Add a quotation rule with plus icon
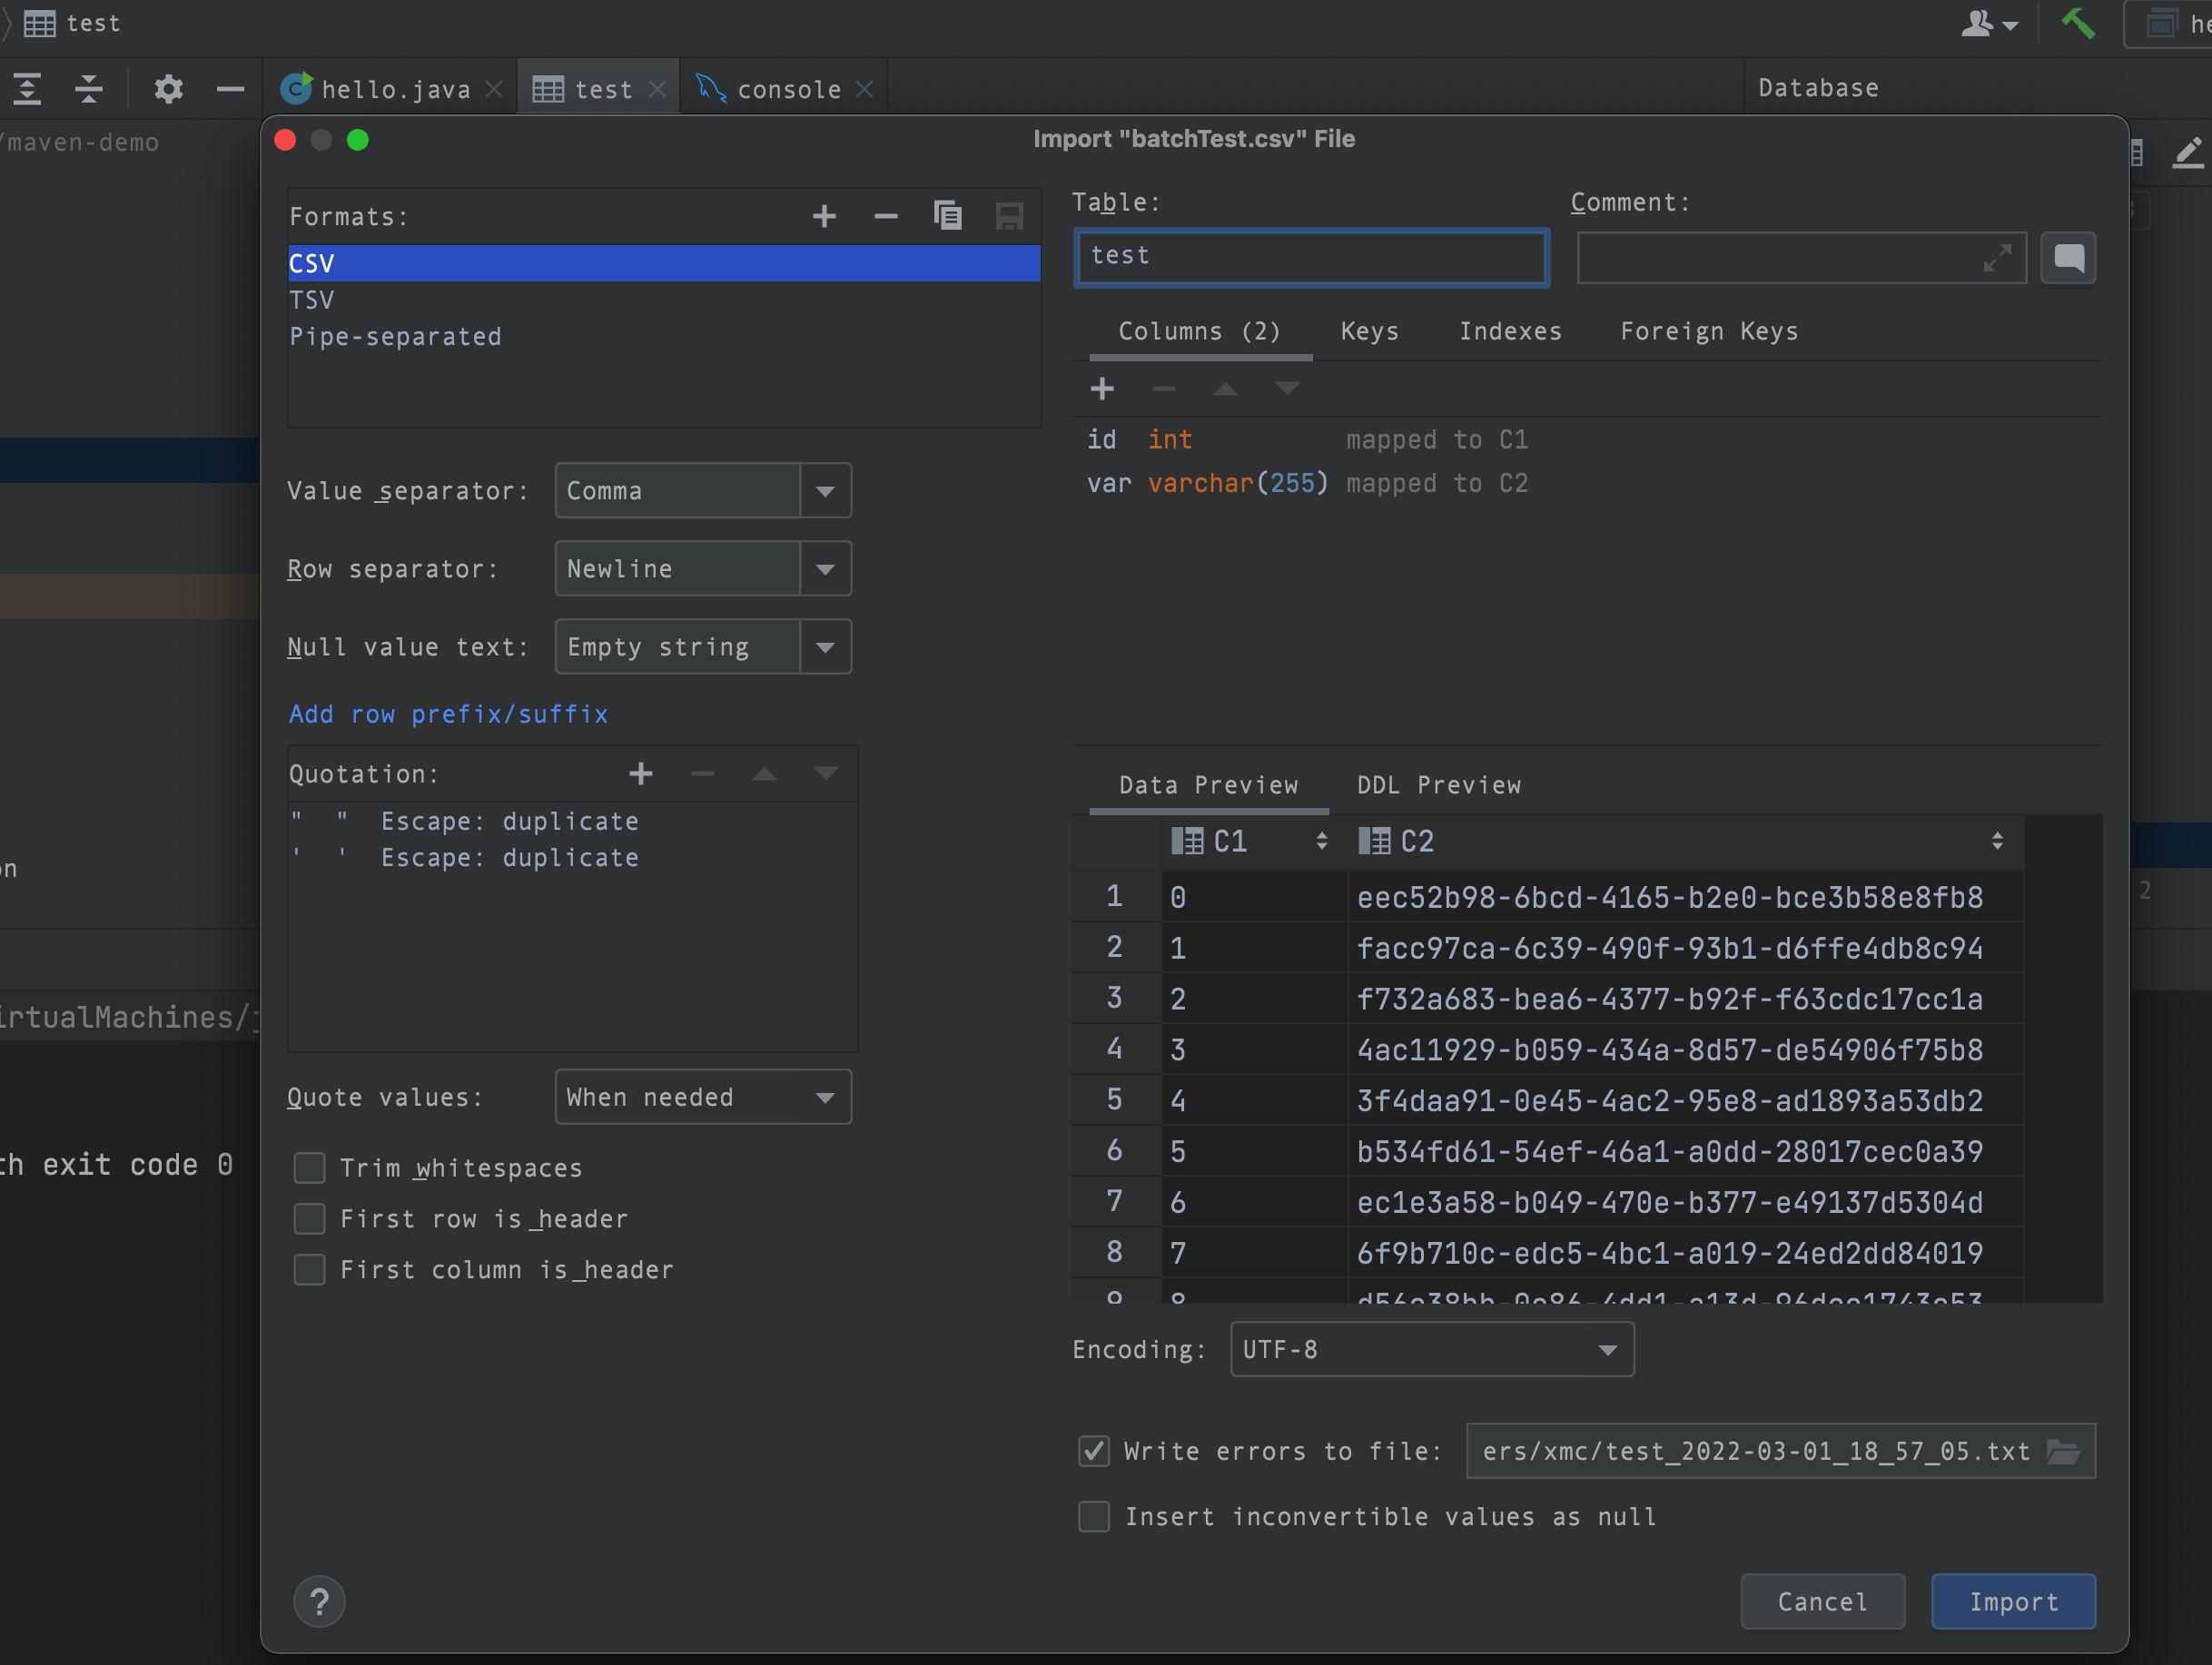This screenshot has height=1665, width=2212. click(x=641, y=773)
